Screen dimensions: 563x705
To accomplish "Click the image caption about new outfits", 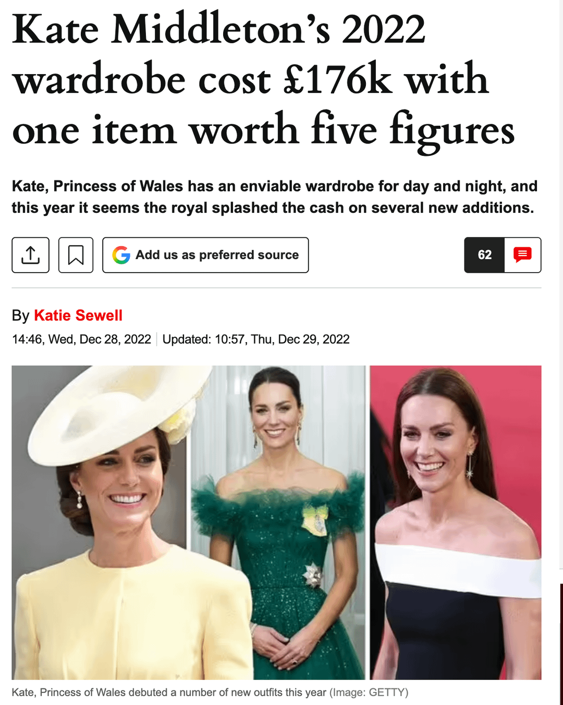I will click(169, 692).
